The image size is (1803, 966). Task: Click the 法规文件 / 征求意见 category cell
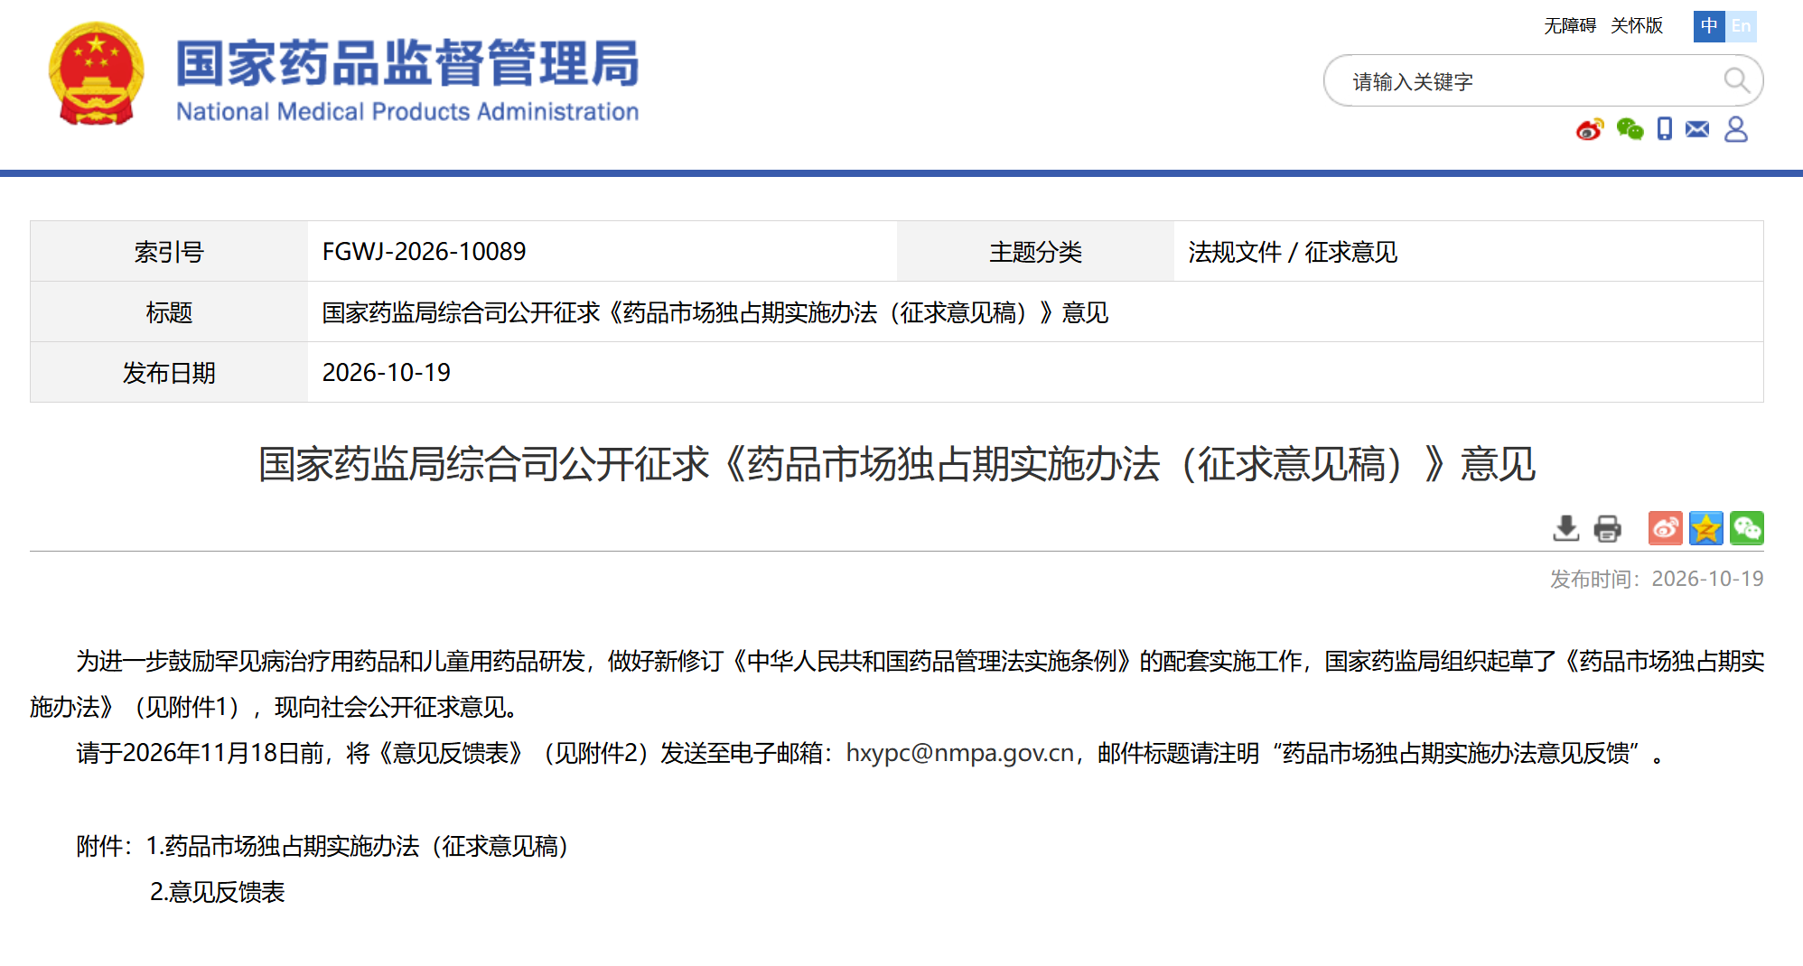(1468, 251)
